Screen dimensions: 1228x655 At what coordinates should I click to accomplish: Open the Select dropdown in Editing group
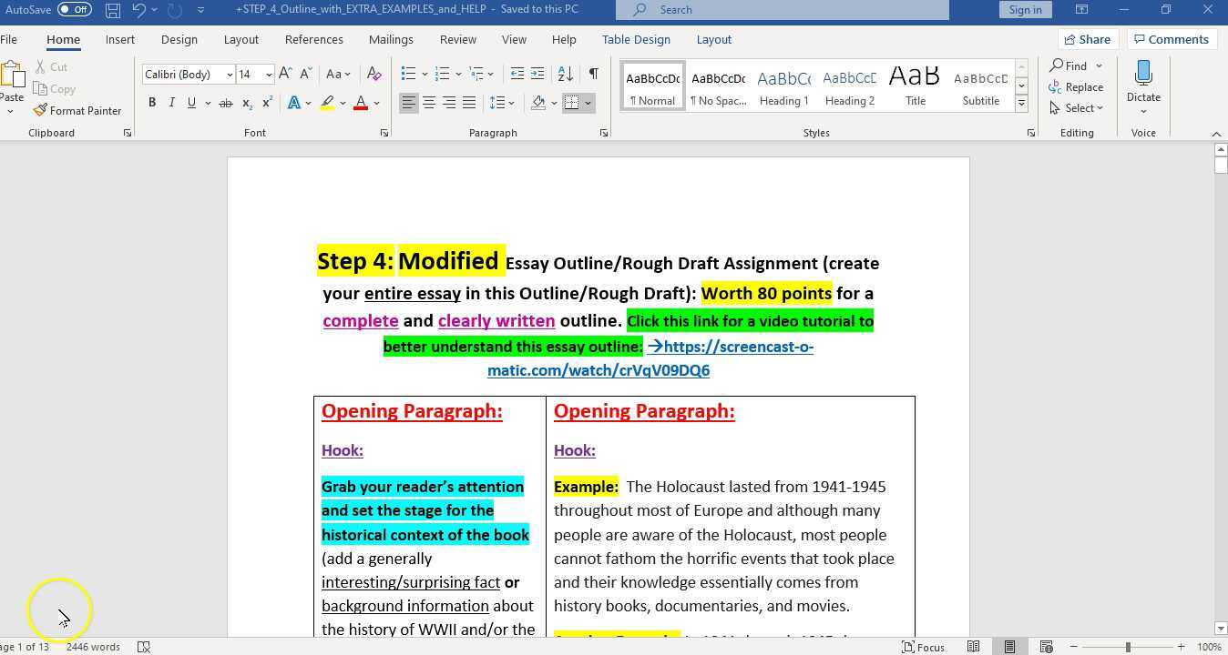pos(1081,107)
